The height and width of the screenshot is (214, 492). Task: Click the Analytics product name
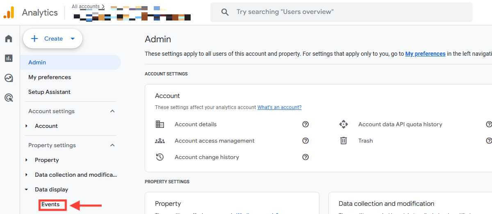point(40,12)
